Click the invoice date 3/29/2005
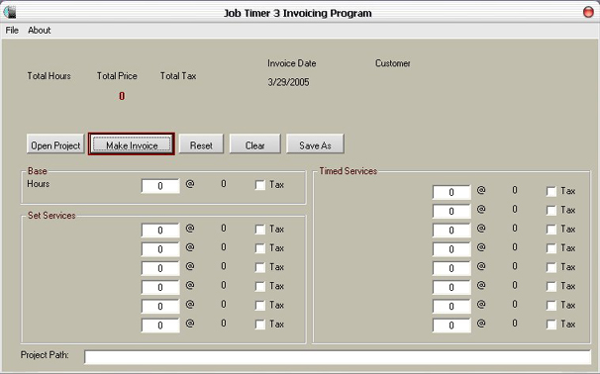 click(288, 82)
